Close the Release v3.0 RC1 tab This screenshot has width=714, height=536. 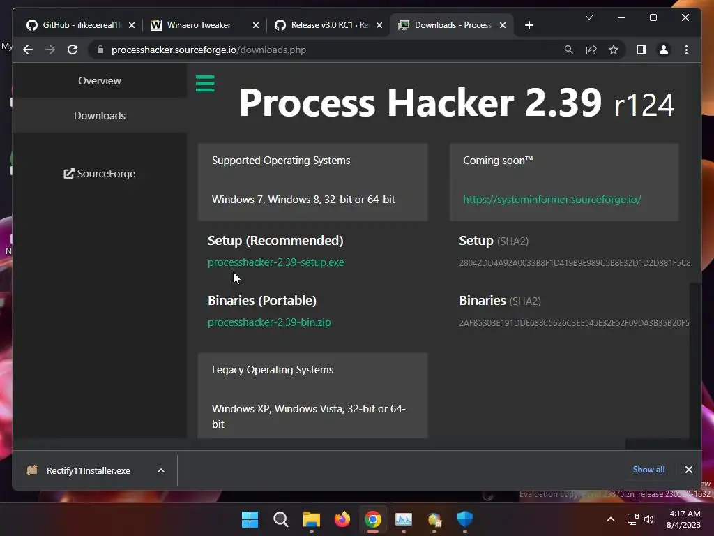(379, 25)
